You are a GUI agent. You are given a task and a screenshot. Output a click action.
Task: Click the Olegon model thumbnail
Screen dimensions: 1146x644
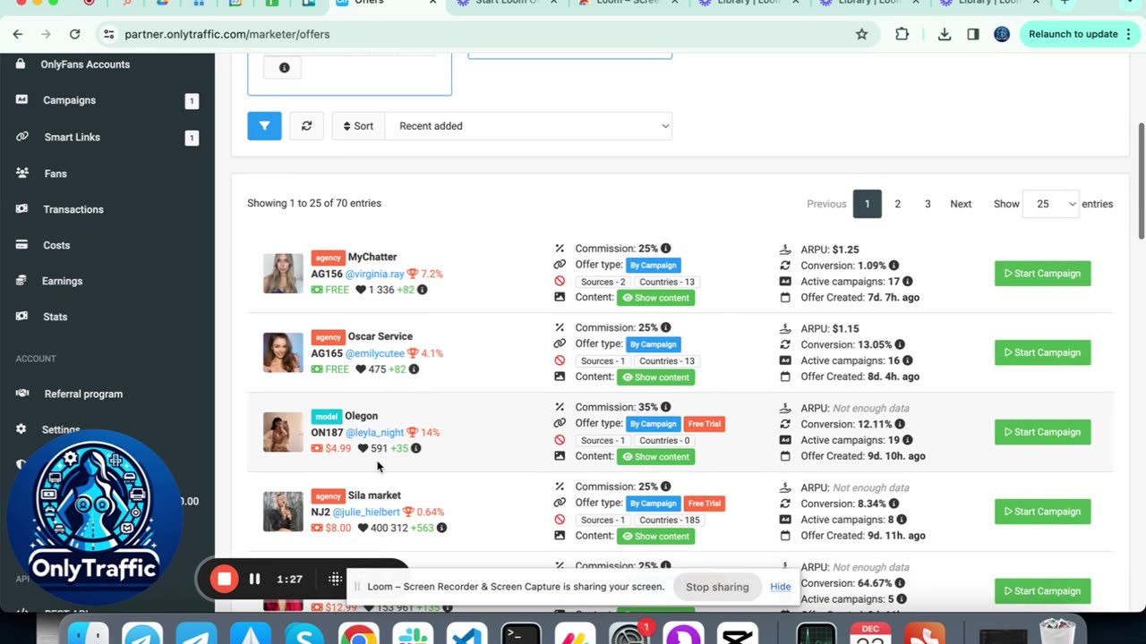click(x=283, y=432)
